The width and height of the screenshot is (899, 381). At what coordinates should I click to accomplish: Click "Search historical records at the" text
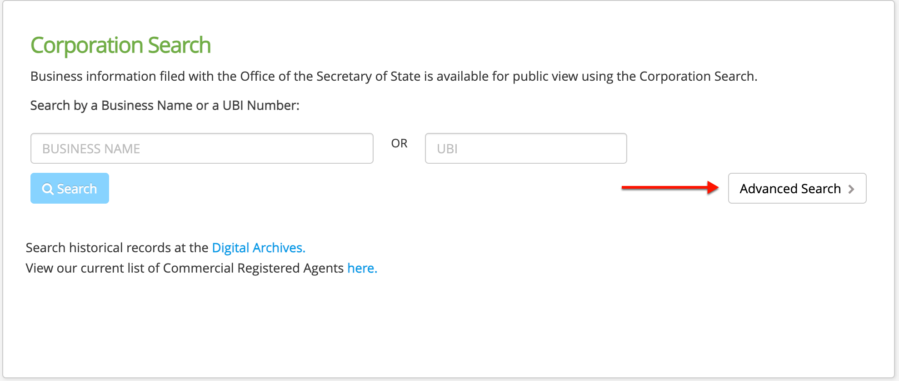tap(117, 248)
